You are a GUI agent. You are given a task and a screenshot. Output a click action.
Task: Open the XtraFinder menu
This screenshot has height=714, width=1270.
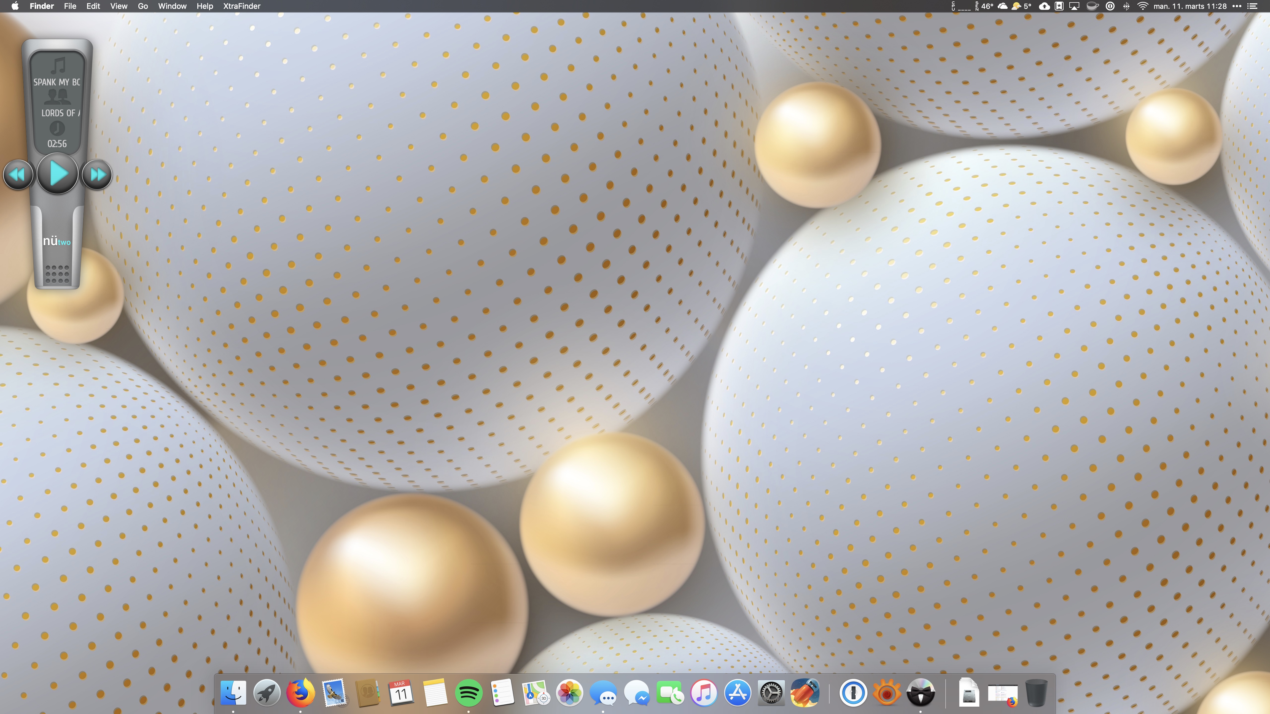242,6
